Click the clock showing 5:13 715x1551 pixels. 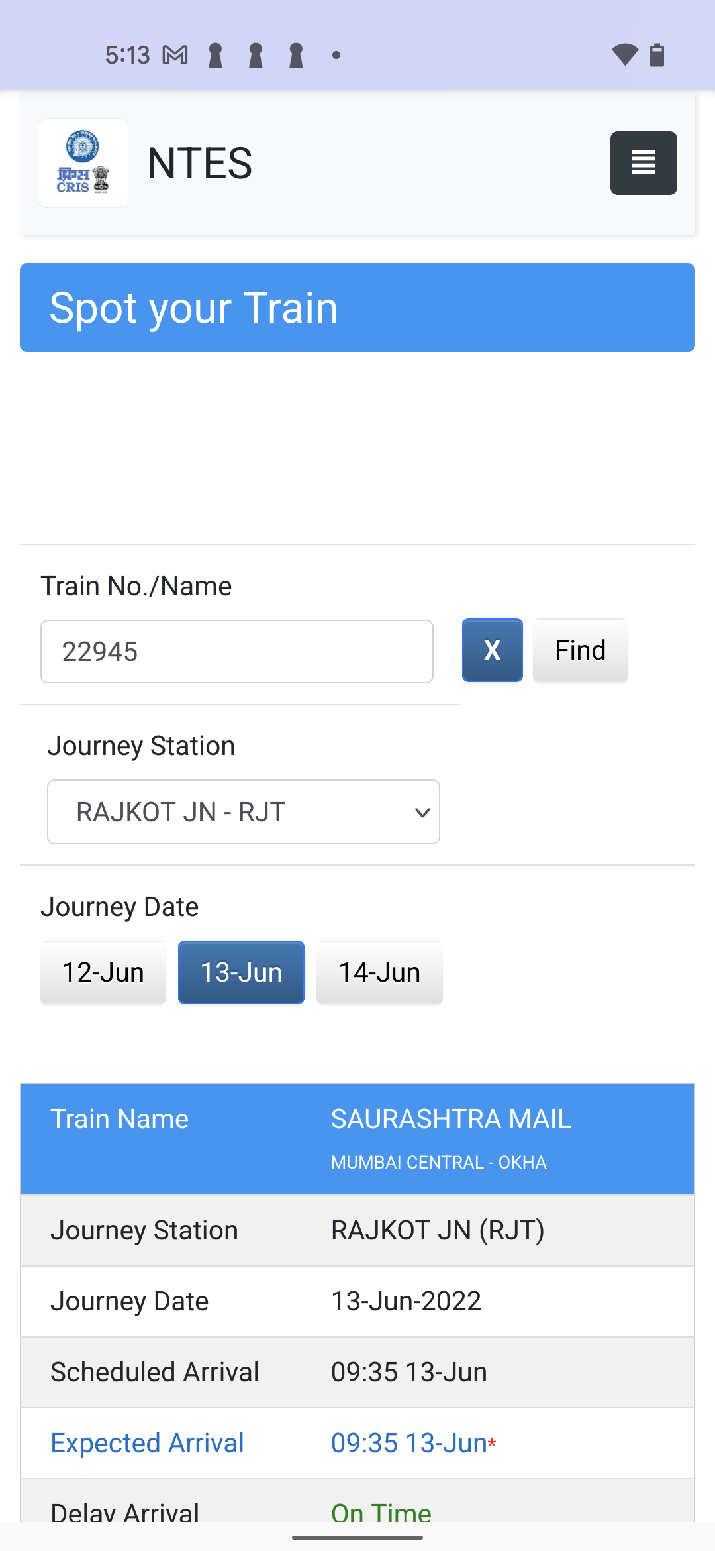128,55
